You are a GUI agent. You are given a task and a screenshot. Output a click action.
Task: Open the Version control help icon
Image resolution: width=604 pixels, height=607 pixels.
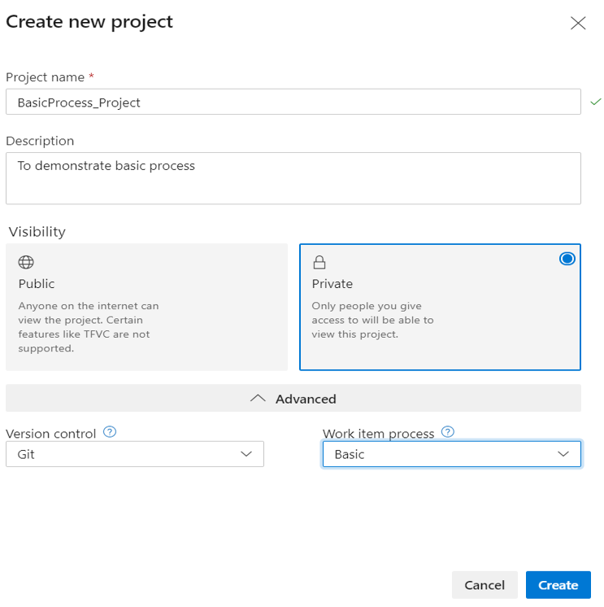pos(111,432)
